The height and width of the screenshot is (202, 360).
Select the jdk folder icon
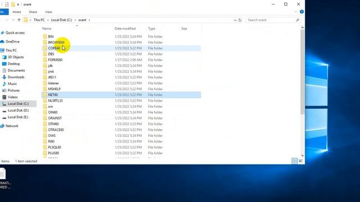45,66
